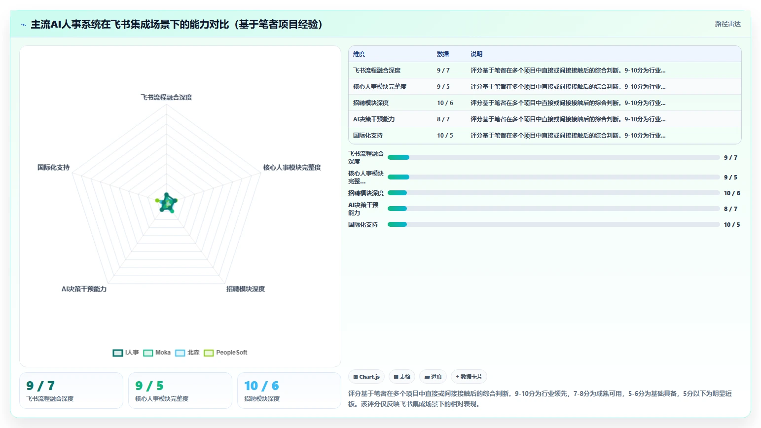Click the Chart.js chip
Image resolution: width=761 pixels, height=428 pixels.
(366, 377)
